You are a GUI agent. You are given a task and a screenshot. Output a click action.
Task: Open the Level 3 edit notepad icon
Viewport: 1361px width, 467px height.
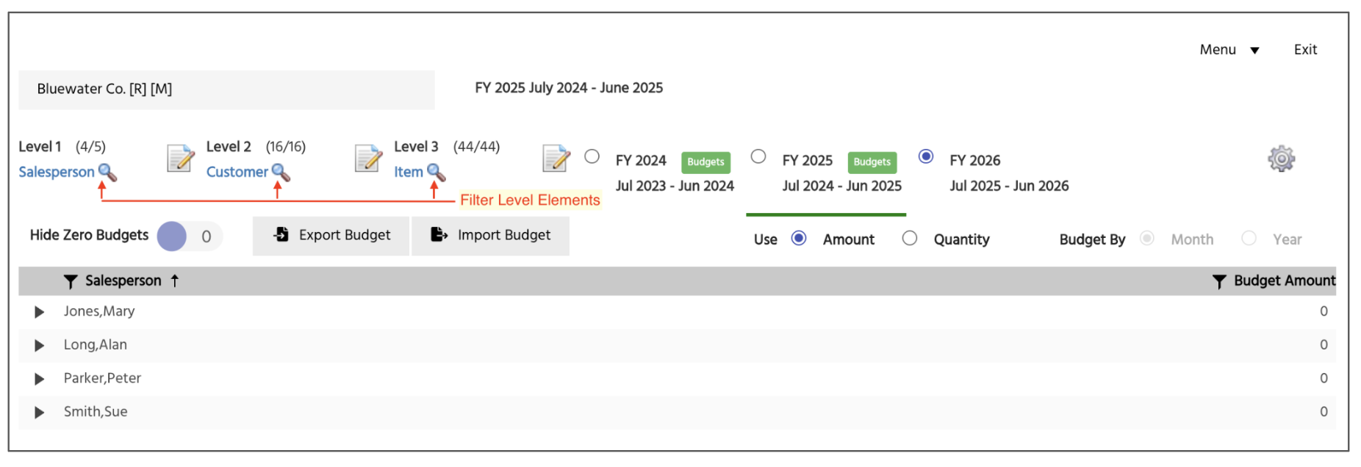click(369, 158)
